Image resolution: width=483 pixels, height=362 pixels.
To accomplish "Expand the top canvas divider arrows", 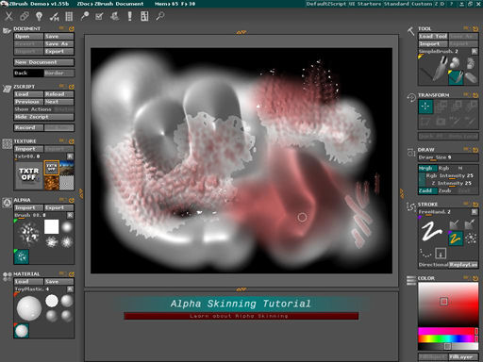I will [x=241, y=32].
